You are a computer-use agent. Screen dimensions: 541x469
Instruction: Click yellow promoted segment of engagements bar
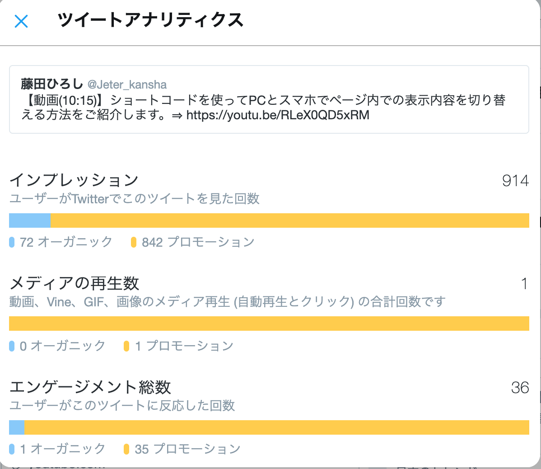coord(276,427)
